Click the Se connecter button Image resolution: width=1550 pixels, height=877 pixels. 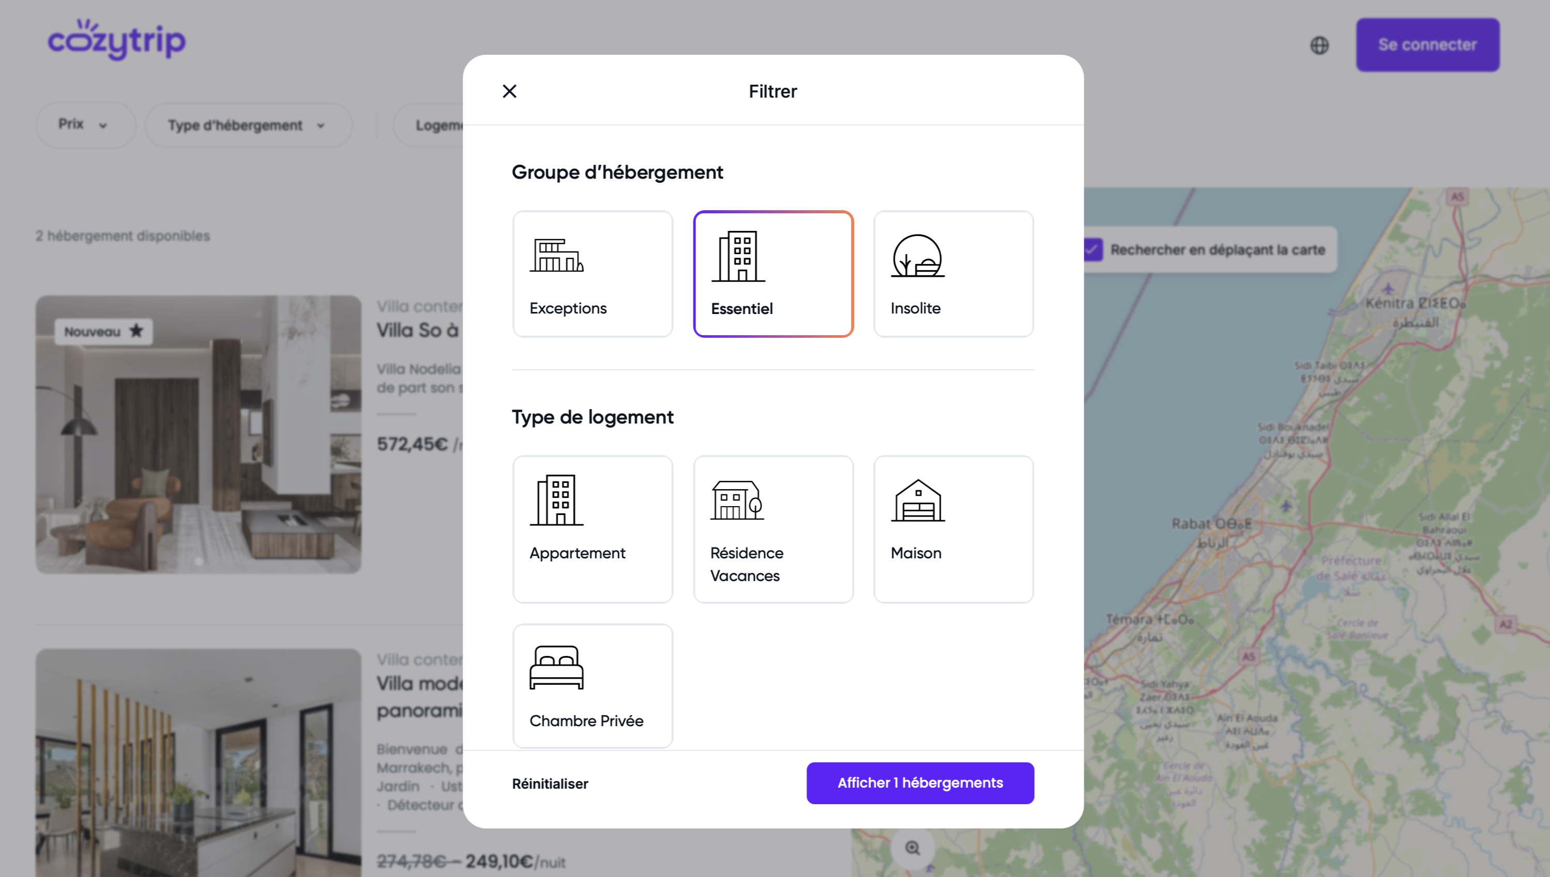[1427, 44]
